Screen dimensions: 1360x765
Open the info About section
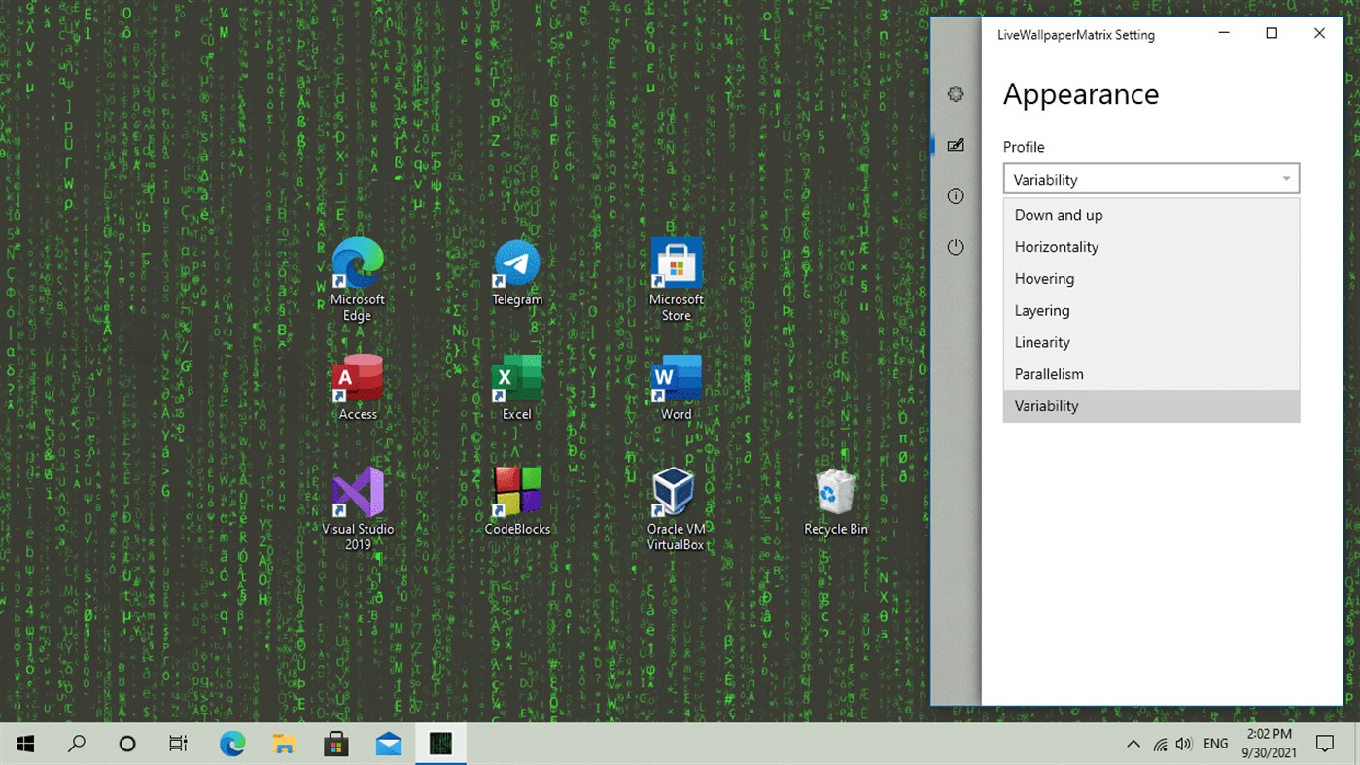(x=955, y=195)
